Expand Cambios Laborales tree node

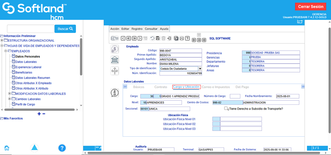9,99
